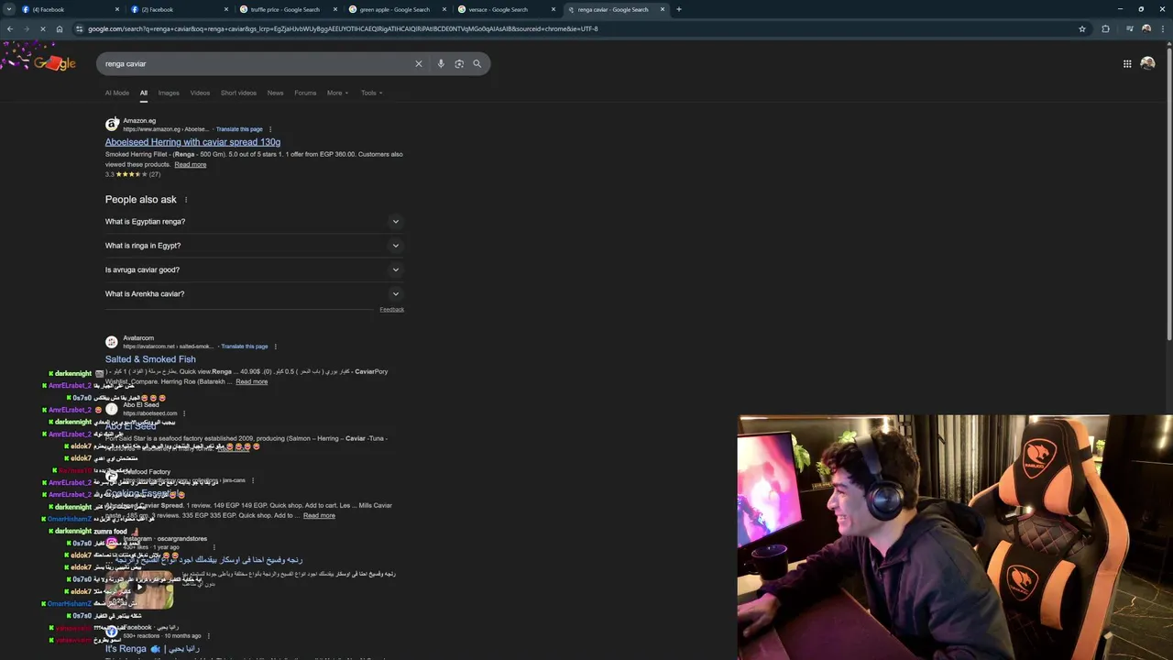Open People also ask options menu
1173x660 pixels.
[186, 200]
